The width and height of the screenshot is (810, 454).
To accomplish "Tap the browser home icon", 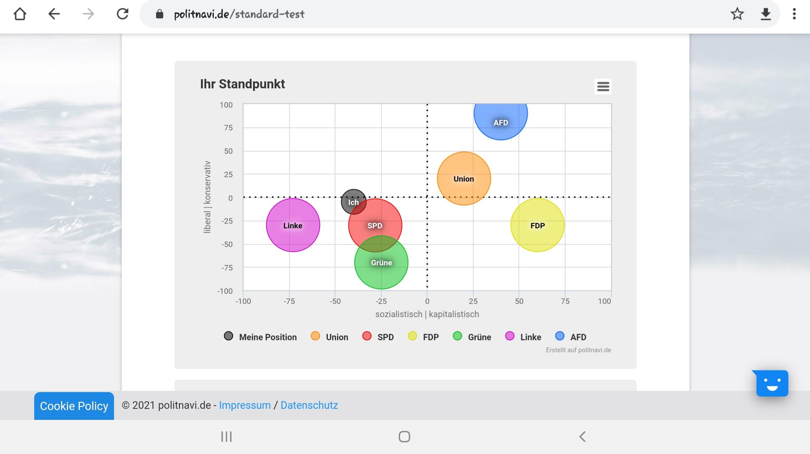I will (x=20, y=14).
